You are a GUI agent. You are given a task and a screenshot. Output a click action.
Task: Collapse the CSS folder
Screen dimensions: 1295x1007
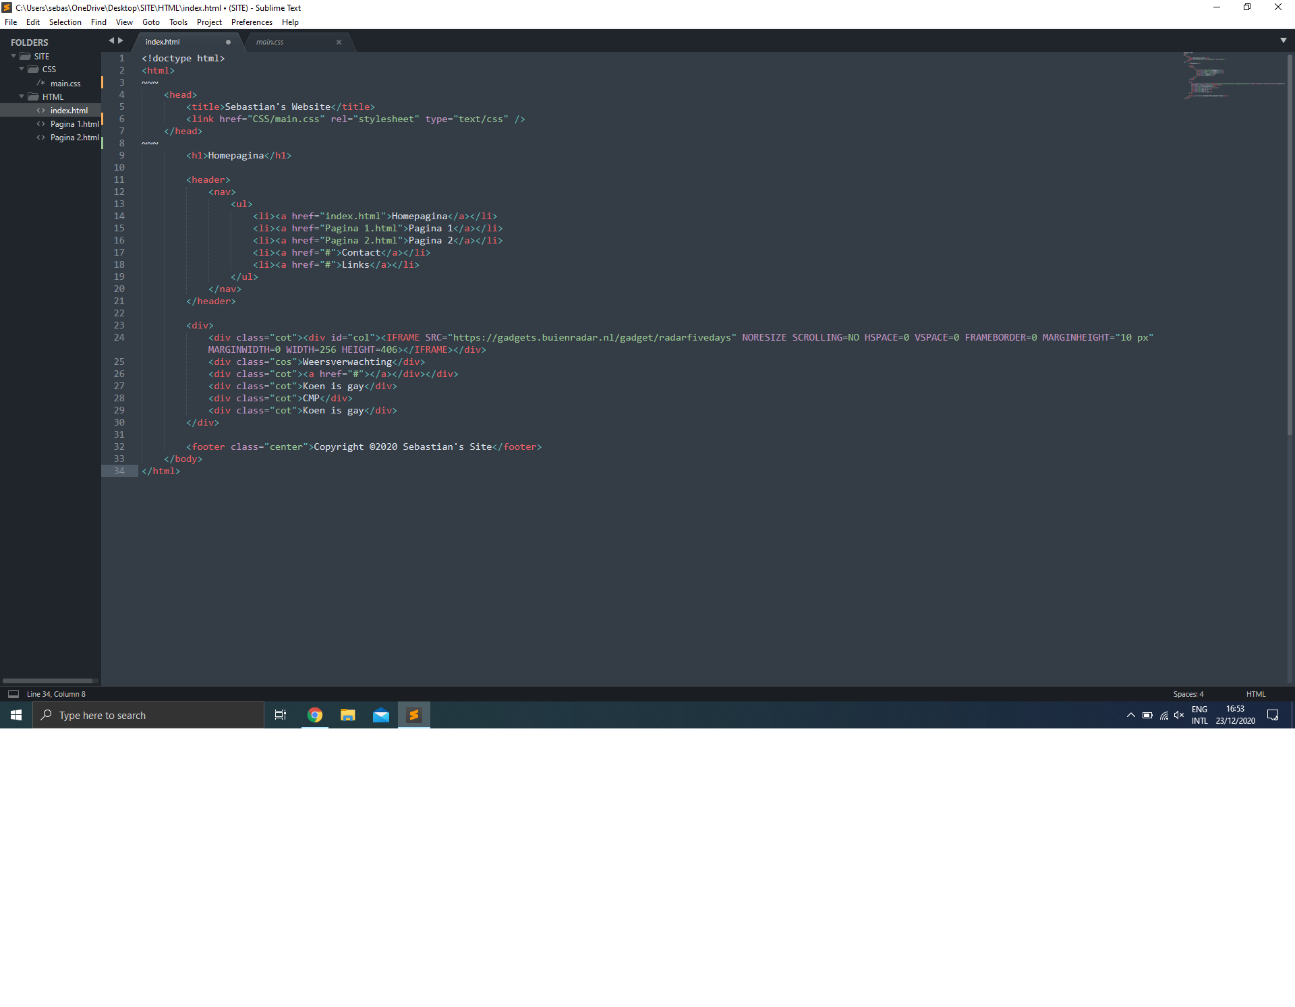click(22, 69)
